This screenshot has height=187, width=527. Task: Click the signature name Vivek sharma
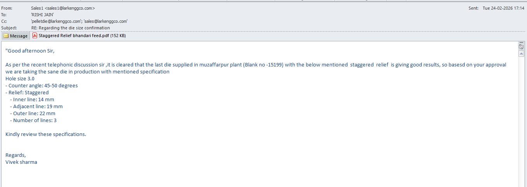point(21,162)
